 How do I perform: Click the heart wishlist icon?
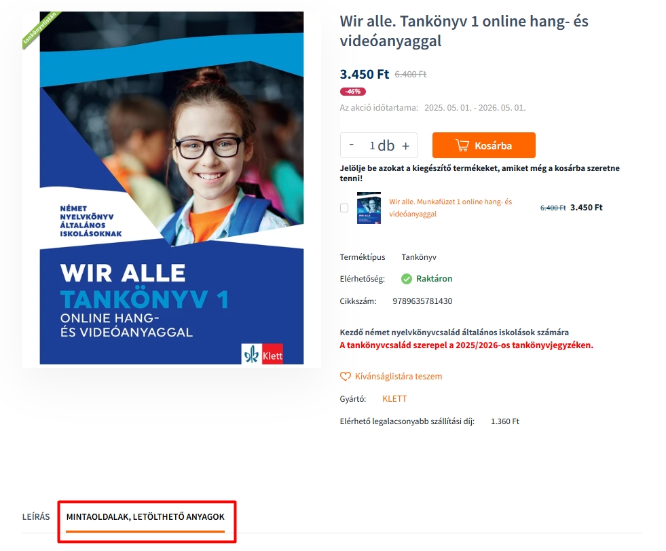(346, 377)
